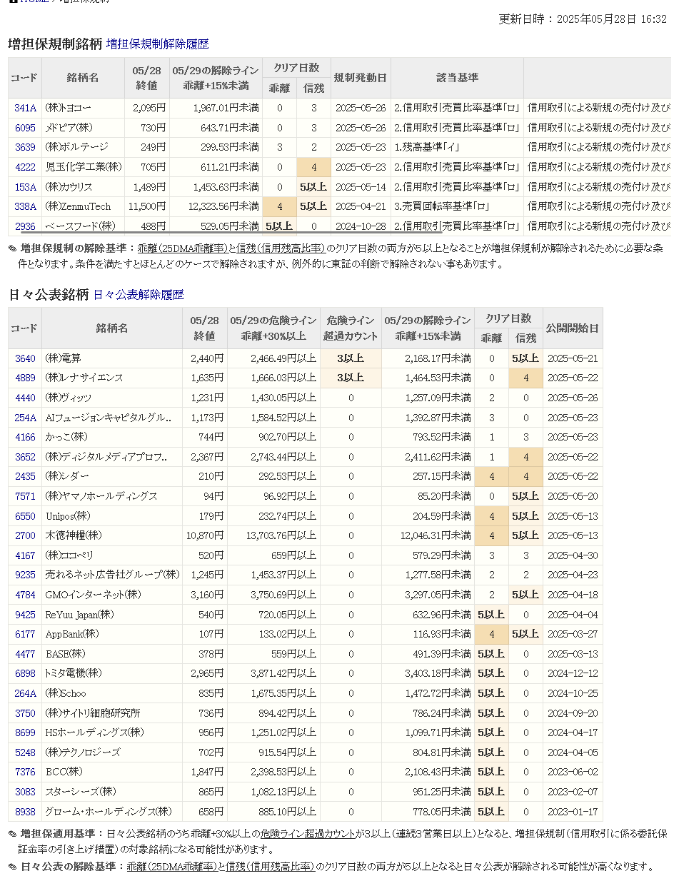
Task: Open stock code 3639 link
Action: (25, 147)
